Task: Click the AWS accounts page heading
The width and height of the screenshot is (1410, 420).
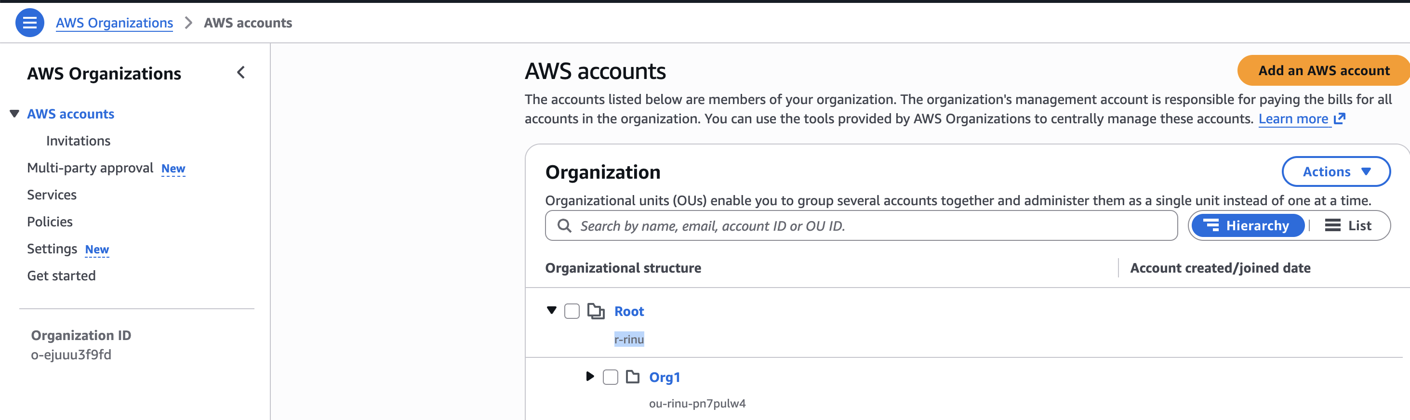Action: coord(595,71)
